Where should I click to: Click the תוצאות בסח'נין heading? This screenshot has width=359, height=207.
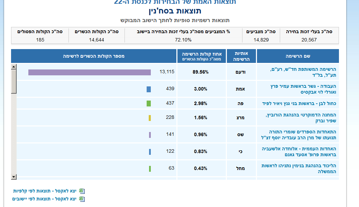pos(175,11)
